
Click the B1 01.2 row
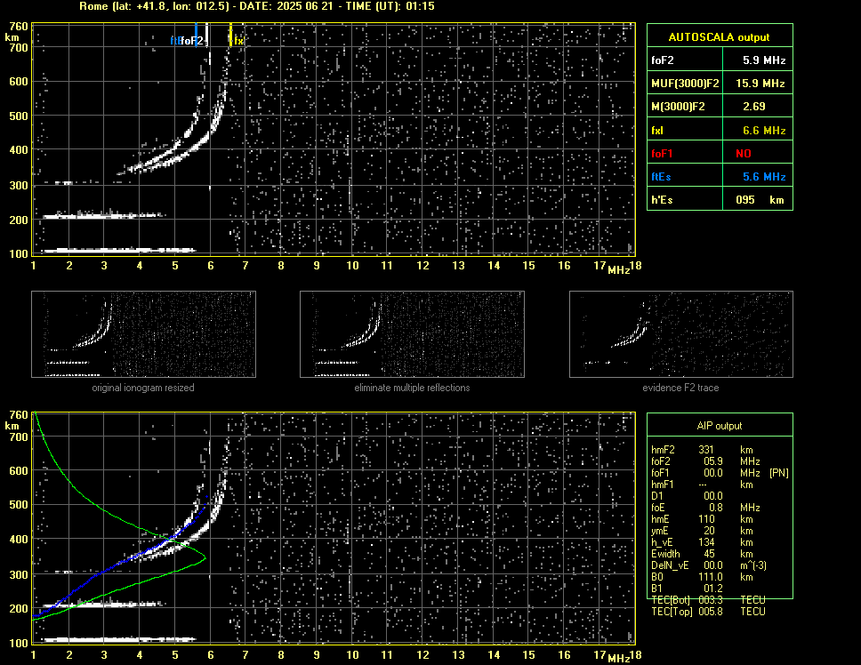tap(687, 589)
